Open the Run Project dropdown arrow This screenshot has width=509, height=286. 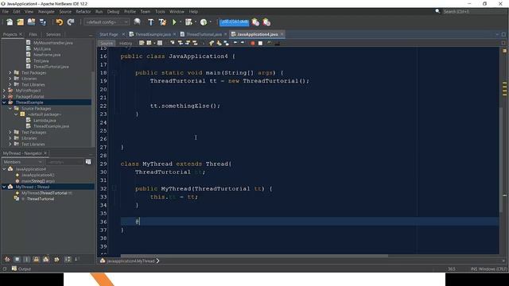point(181,22)
